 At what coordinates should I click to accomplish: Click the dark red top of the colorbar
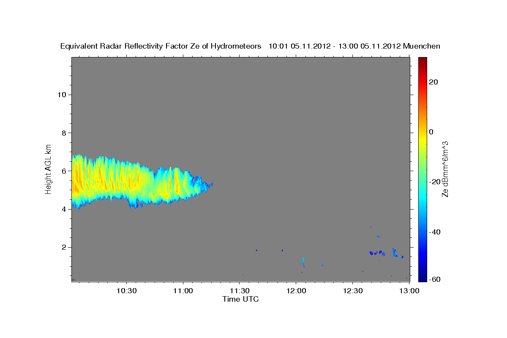coord(422,60)
